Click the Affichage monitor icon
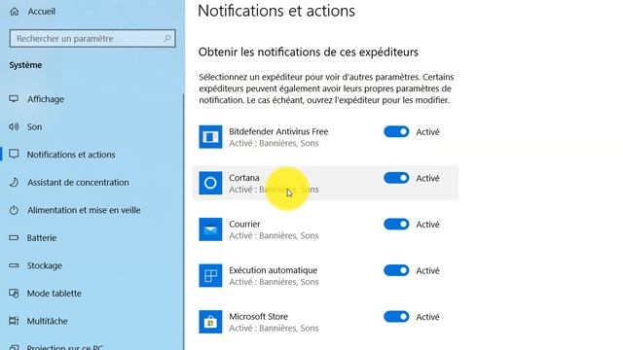The width and height of the screenshot is (623, 350). pyautogui.click(x=14, y=99)
